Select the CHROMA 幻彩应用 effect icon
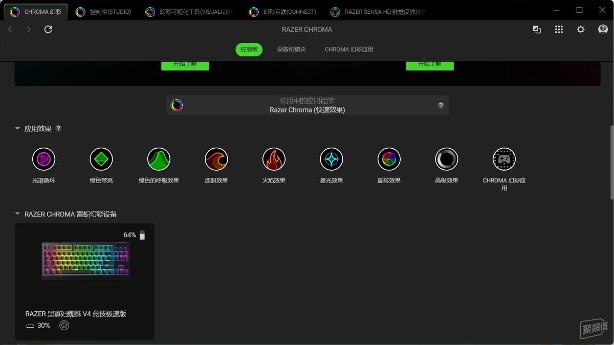 [504, 159]
